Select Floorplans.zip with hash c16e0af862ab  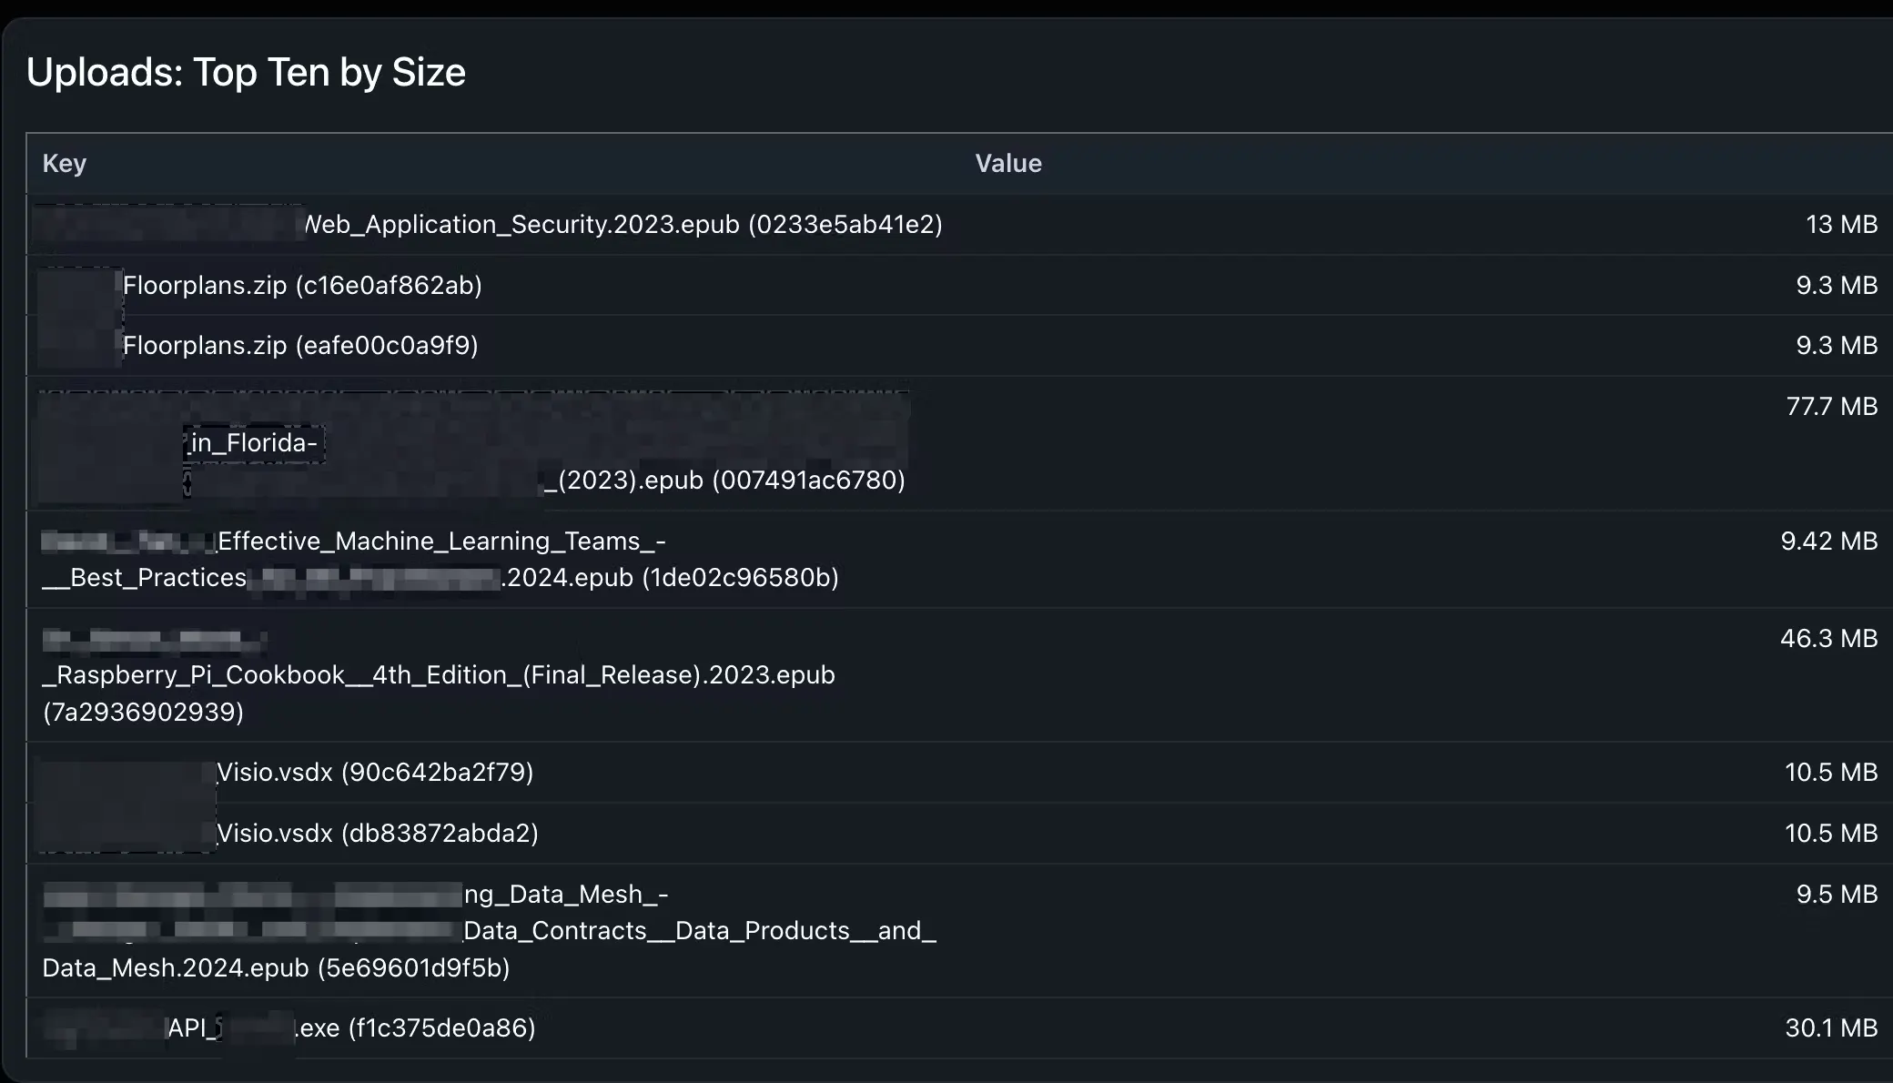(302, 286)
